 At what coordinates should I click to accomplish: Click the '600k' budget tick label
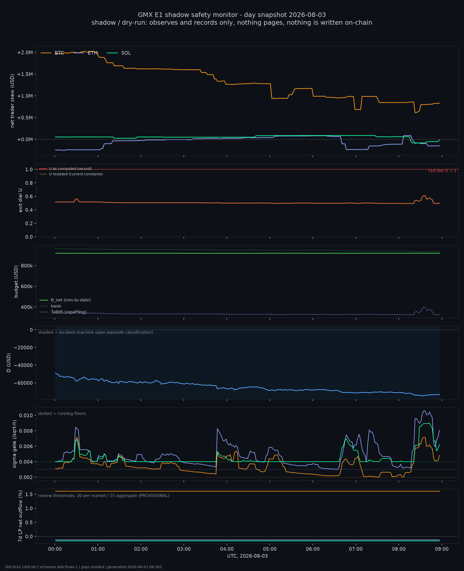[x=27, y=287]
